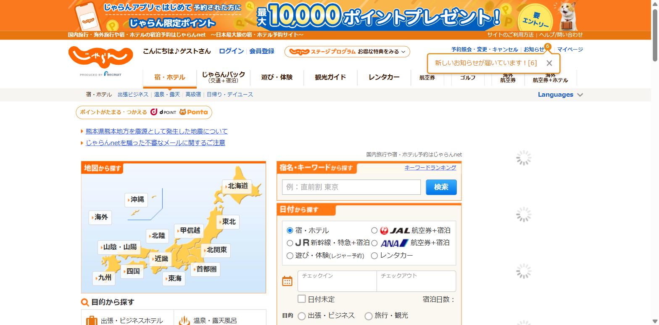Screen dimensions: 659x325
Task: Choose 出張・ビジネス purpose radio
Action: [301, 316]
